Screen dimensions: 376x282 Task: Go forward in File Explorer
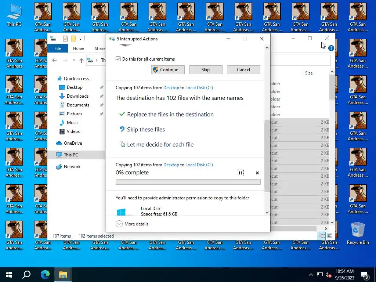[65, 60]
